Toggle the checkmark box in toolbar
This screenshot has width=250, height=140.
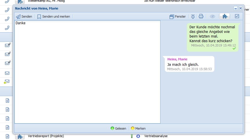click(237, 16)
